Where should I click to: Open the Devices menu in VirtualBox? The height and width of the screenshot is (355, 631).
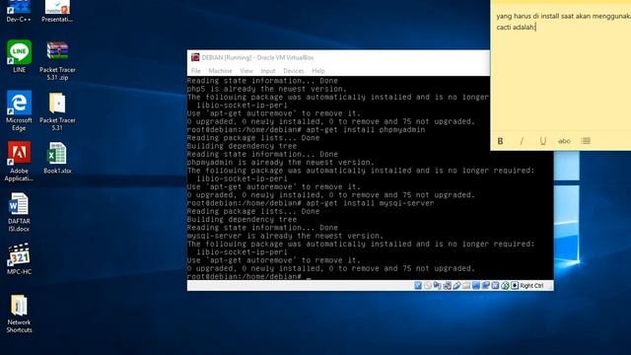294,71
